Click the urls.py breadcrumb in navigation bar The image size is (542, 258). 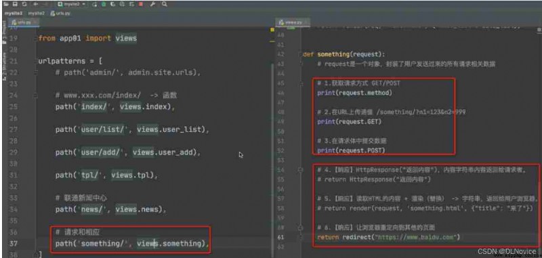point(60,14)
